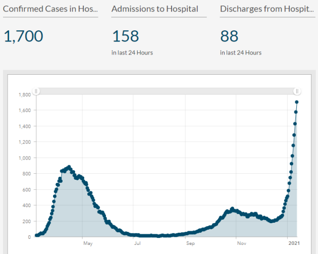Click the right range handle above chart
Viewport: 318px width, 254px height.
pos(297,91)
